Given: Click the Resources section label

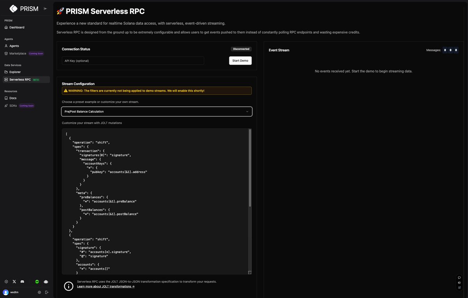Looking at the screenshot, I should 11,91.
